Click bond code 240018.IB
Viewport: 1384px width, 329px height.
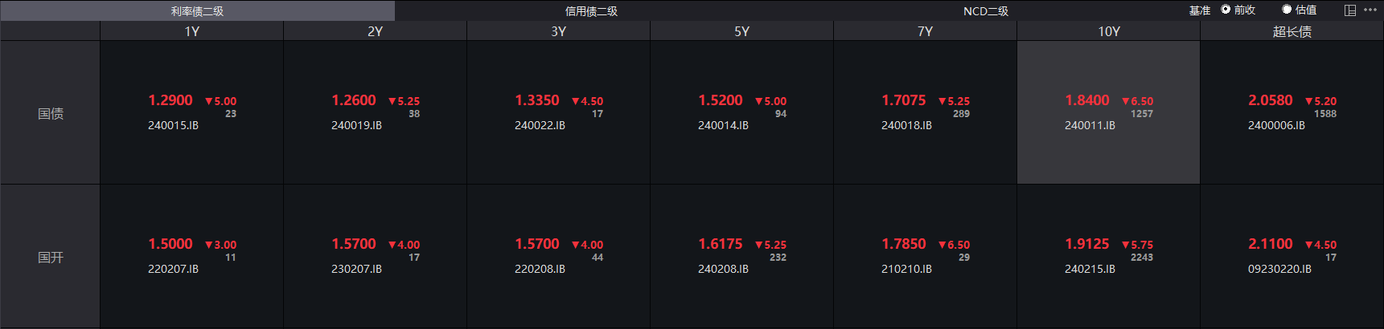[x=906, y=125]
